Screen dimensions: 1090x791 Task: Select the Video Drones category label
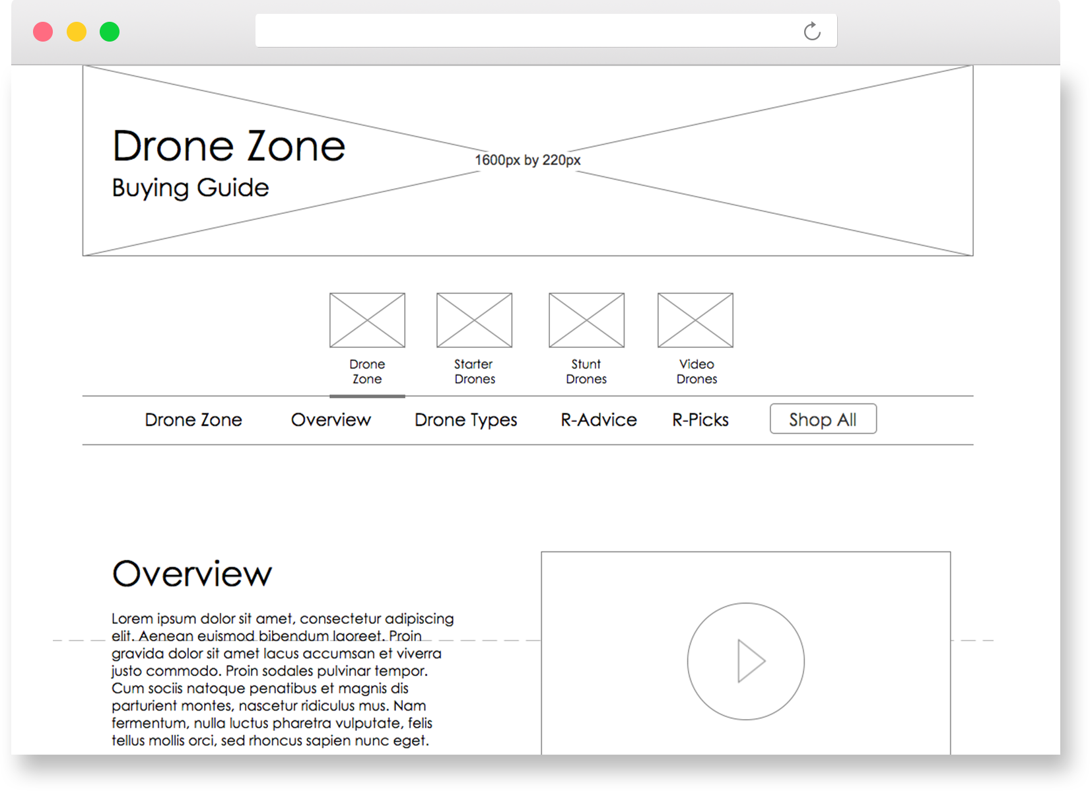point(697,372)
